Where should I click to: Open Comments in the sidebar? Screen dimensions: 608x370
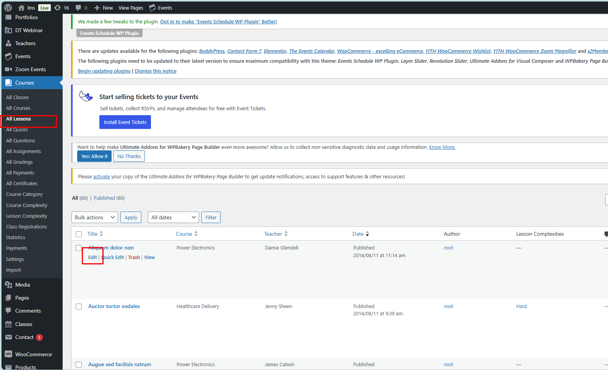click(x=28, y=311)
